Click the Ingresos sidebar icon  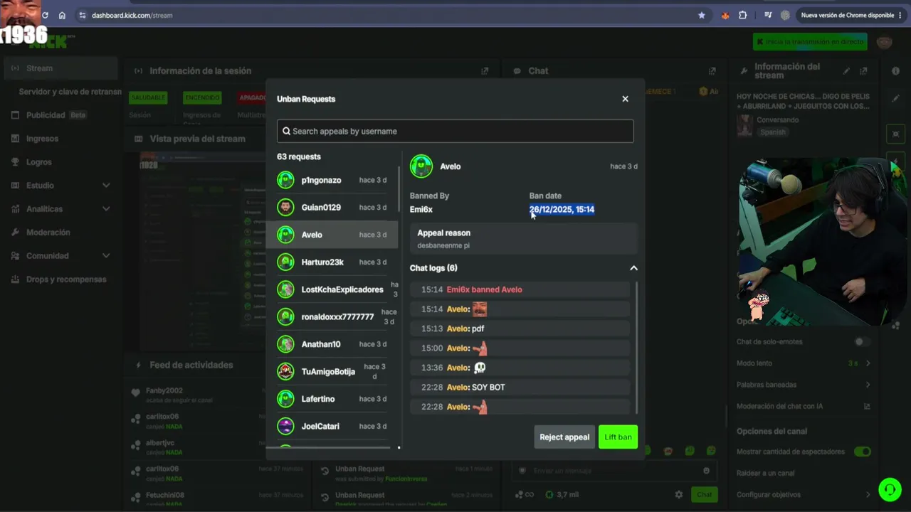tap(15, 139)
